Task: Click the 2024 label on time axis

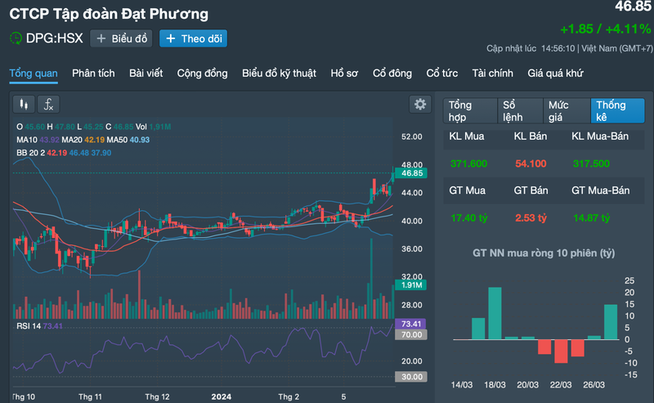Action: tap(221, 396)
